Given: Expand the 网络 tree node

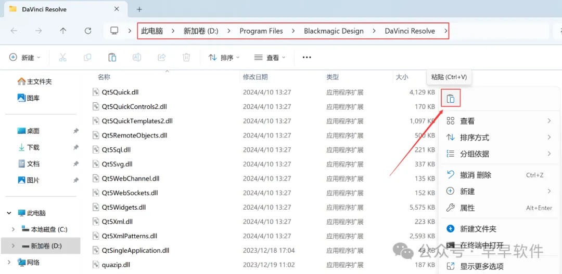Looking at the screenshot, I should (9, 263).
